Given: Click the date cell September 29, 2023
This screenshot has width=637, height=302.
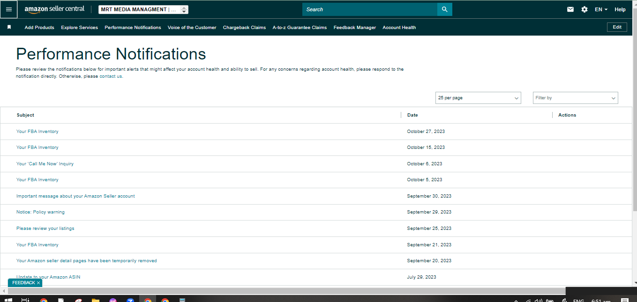Looking at the screenshot, I should click(x=429, y=212).
